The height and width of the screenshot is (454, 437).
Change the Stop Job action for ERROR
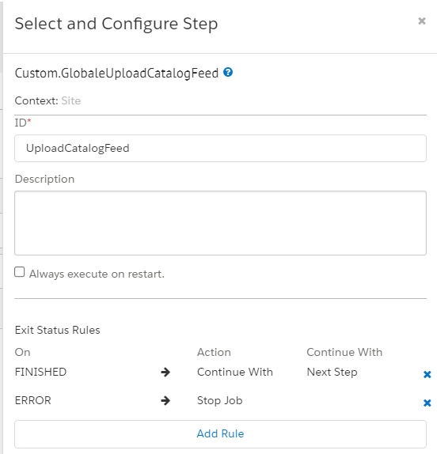tap(219, 401)
